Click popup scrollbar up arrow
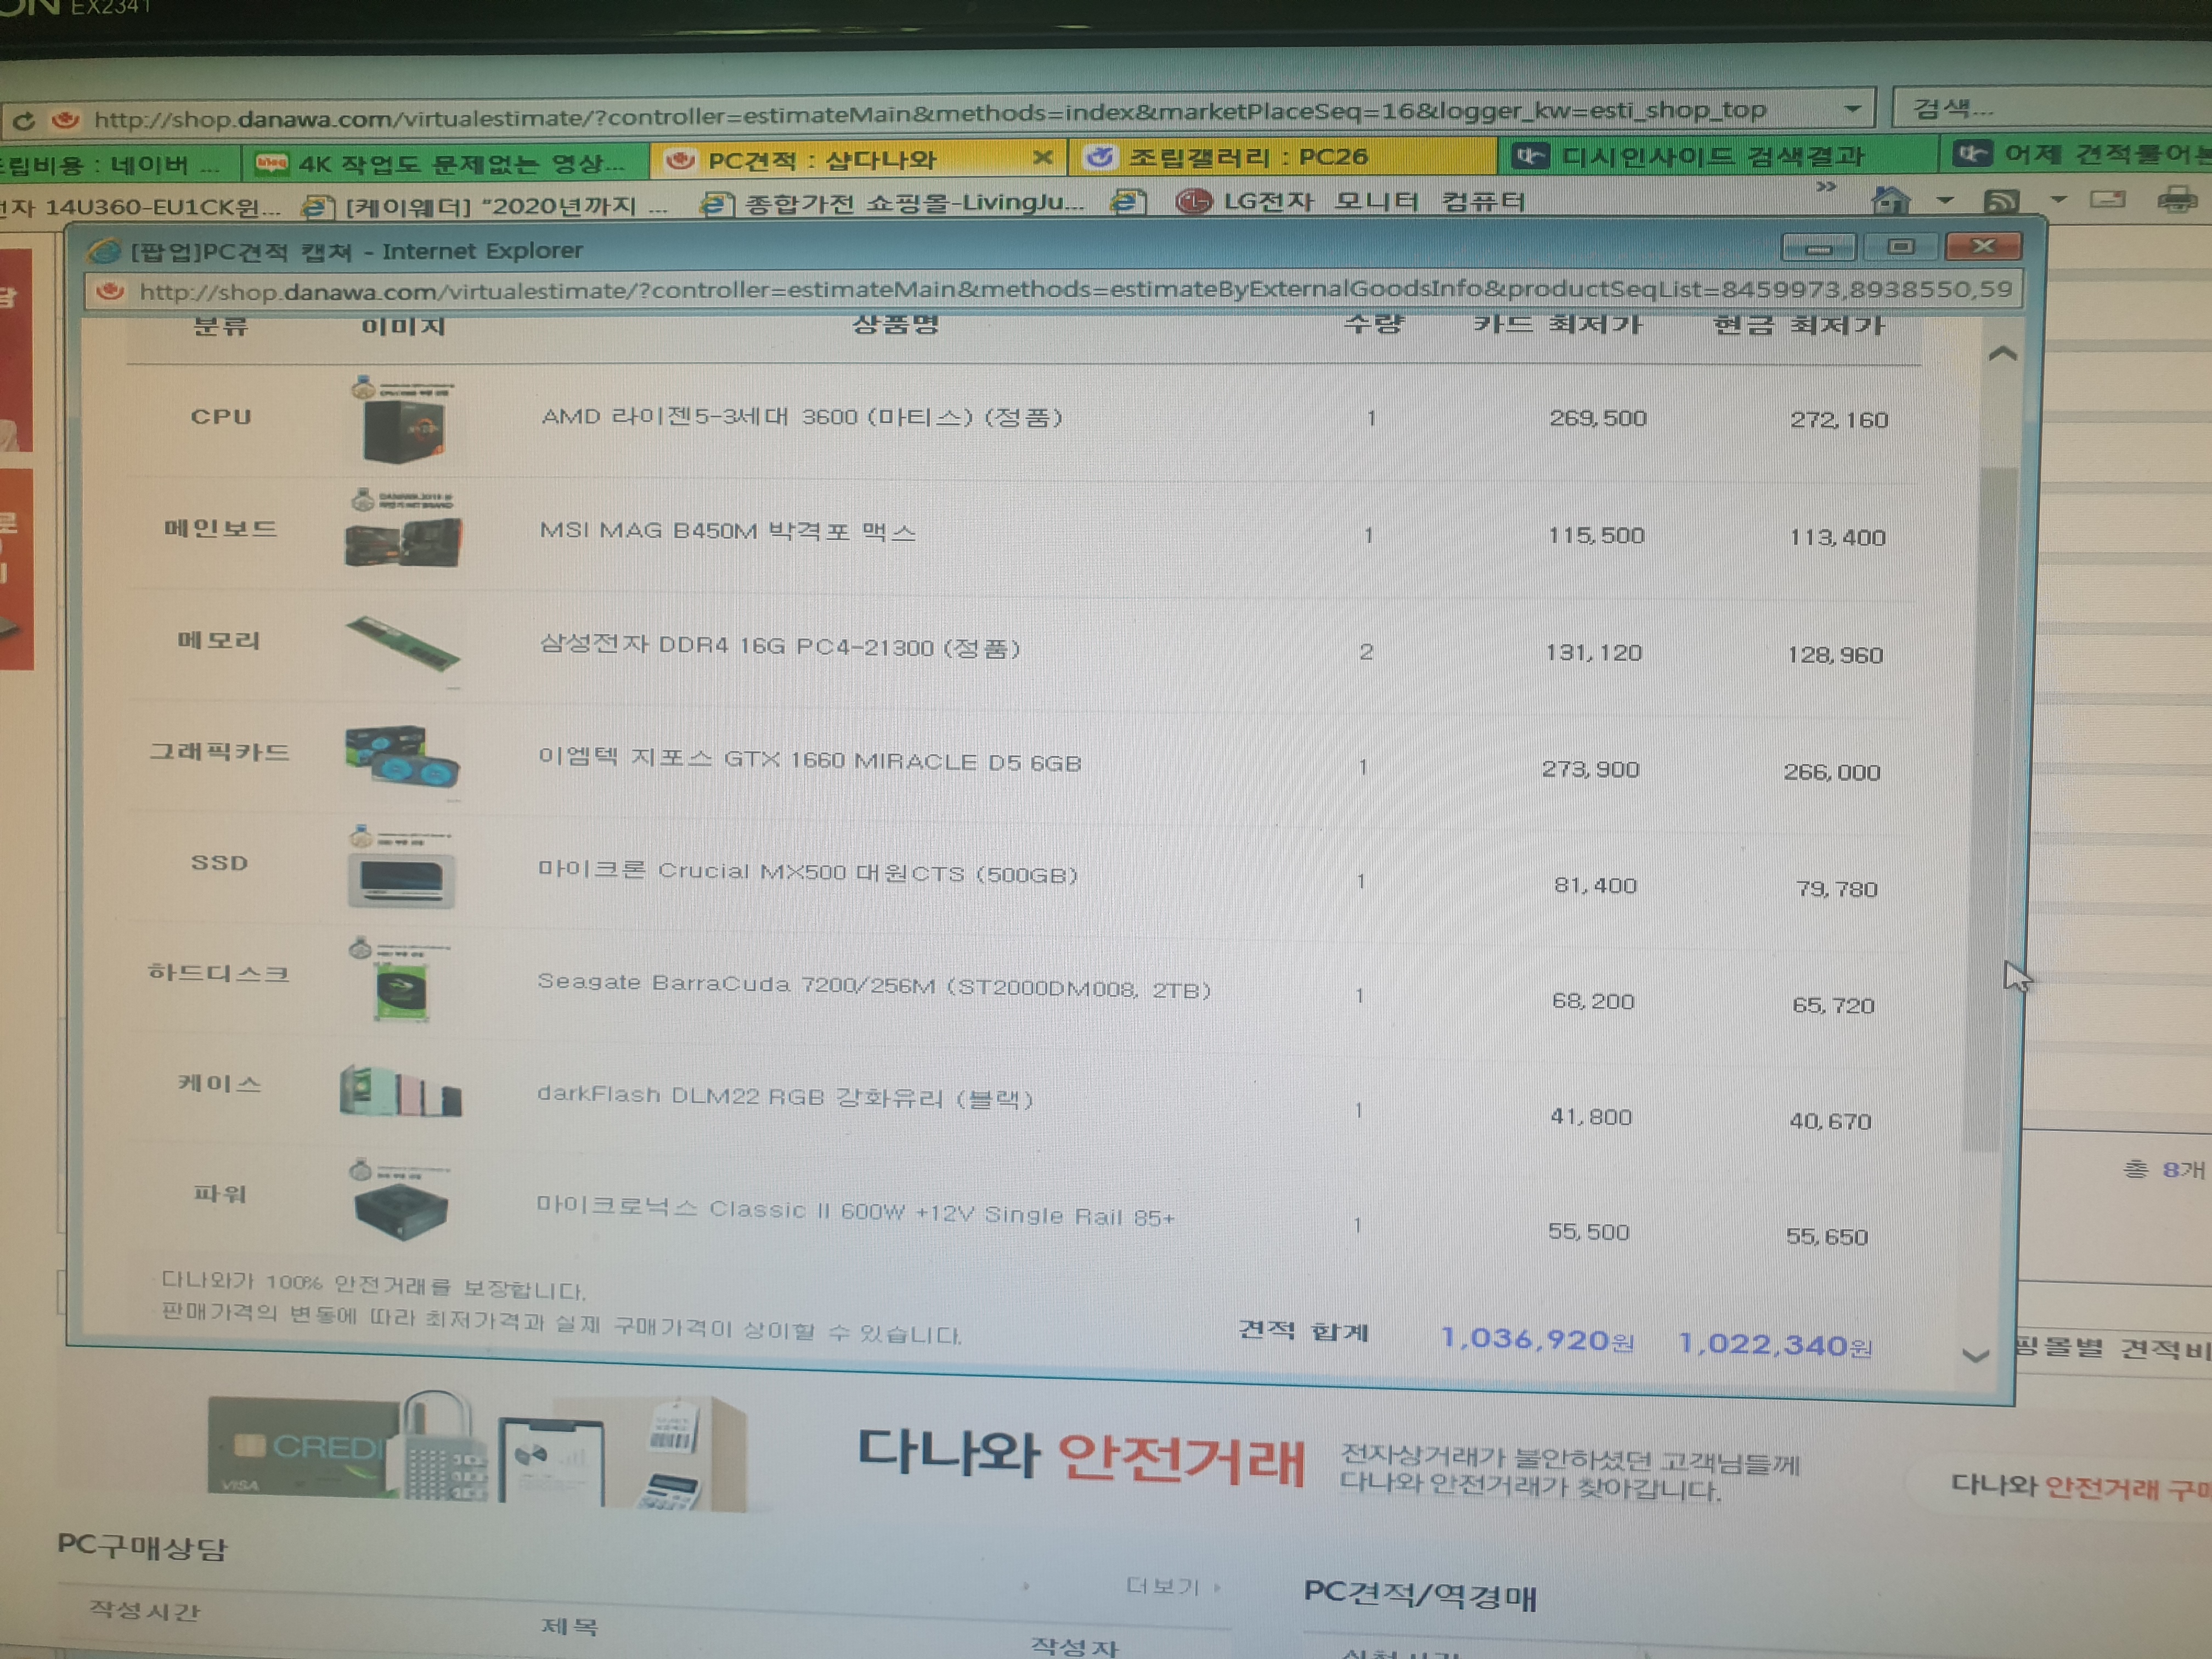The width and height of the screenshot is (2212, 1659). point(2002,354)
